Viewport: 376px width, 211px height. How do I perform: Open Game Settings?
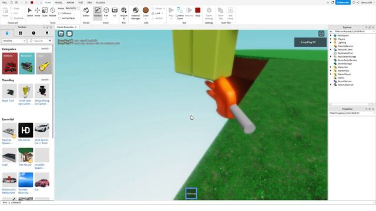click(x=209, y=13)
